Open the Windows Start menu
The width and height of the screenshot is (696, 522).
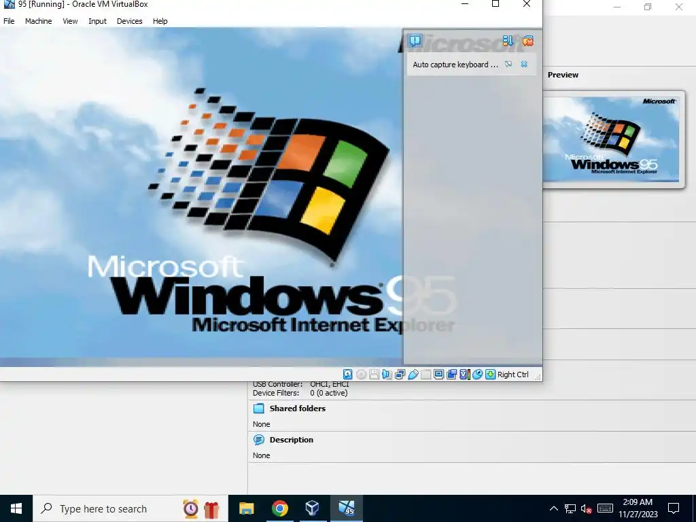pos(16,508)
